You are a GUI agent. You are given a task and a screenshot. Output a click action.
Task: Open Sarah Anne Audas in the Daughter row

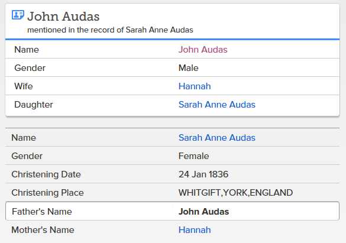(216, 105)
